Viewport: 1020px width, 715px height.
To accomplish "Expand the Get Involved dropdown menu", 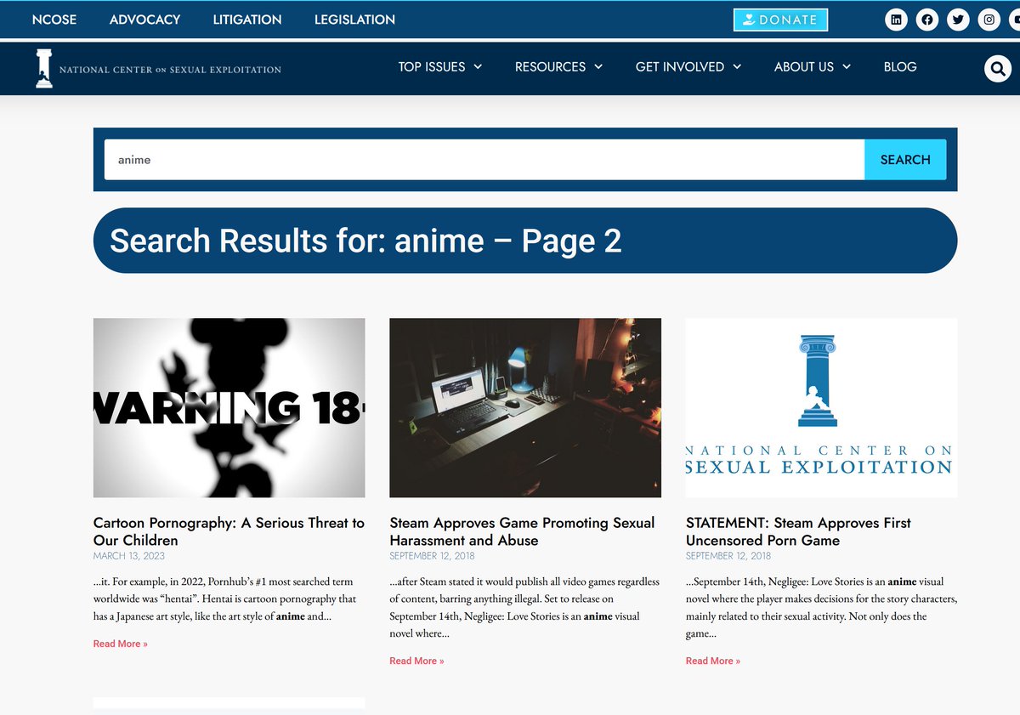I will pos(688,66).
